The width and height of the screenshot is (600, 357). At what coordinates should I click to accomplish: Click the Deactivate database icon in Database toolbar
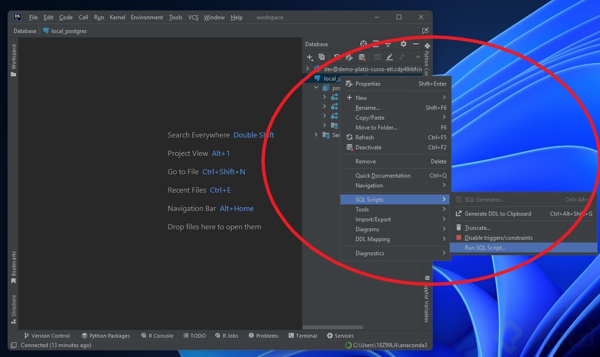[362, 57]
